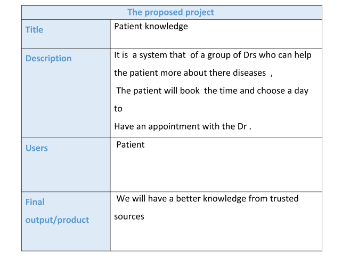Click the word 'trusted' in the output row

click(x=284, y=199)
